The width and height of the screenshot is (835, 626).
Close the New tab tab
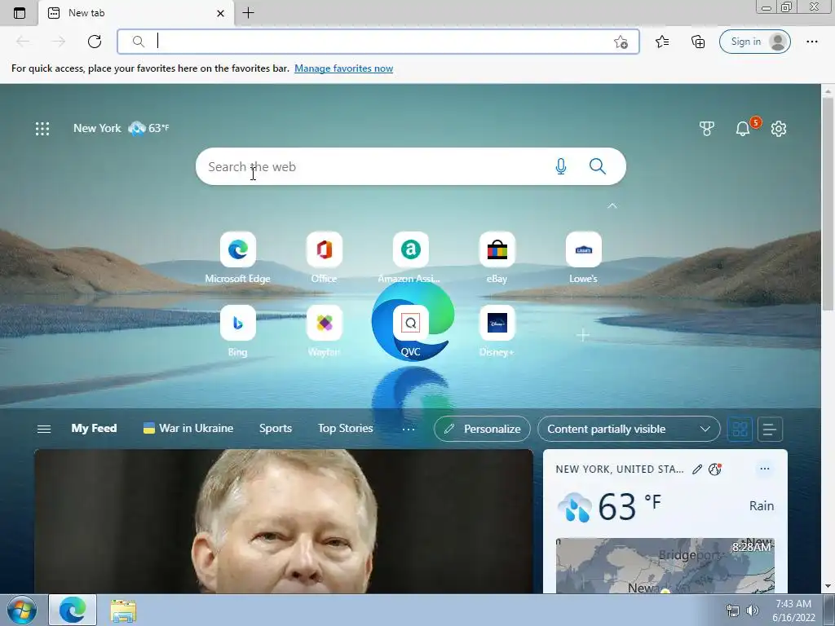tap(220, 13)
